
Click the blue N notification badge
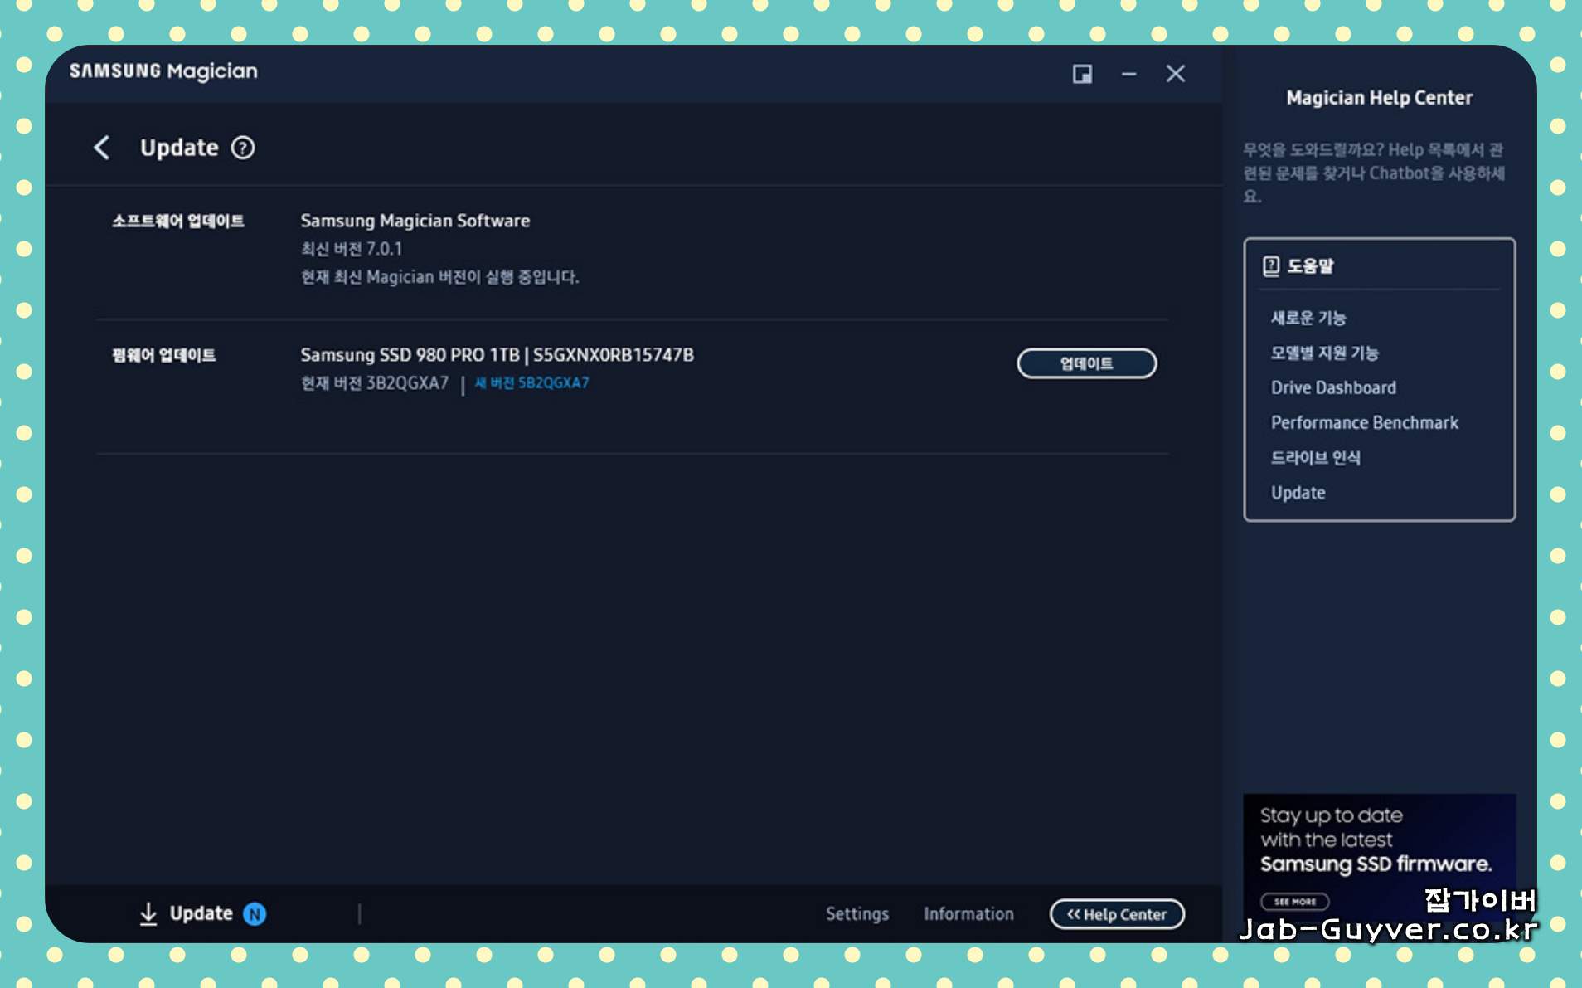(x=255, y=913)
